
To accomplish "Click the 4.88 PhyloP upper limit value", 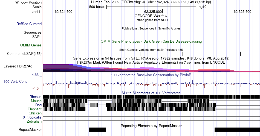I will pyautogui.click(x=35, y=75).
